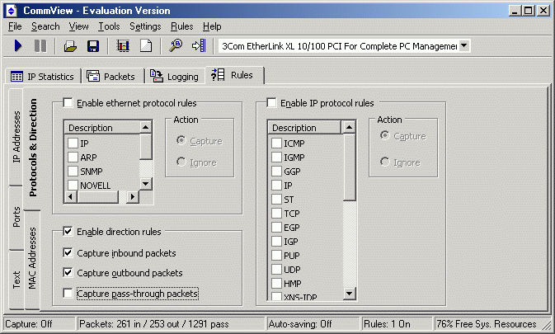The image size is (555, 334).
Task: Open the File menu
Action: click(x=15, y=26)
